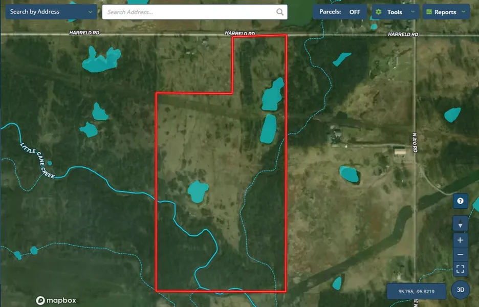Click the Little Cane Creek label

coord(36,159)
